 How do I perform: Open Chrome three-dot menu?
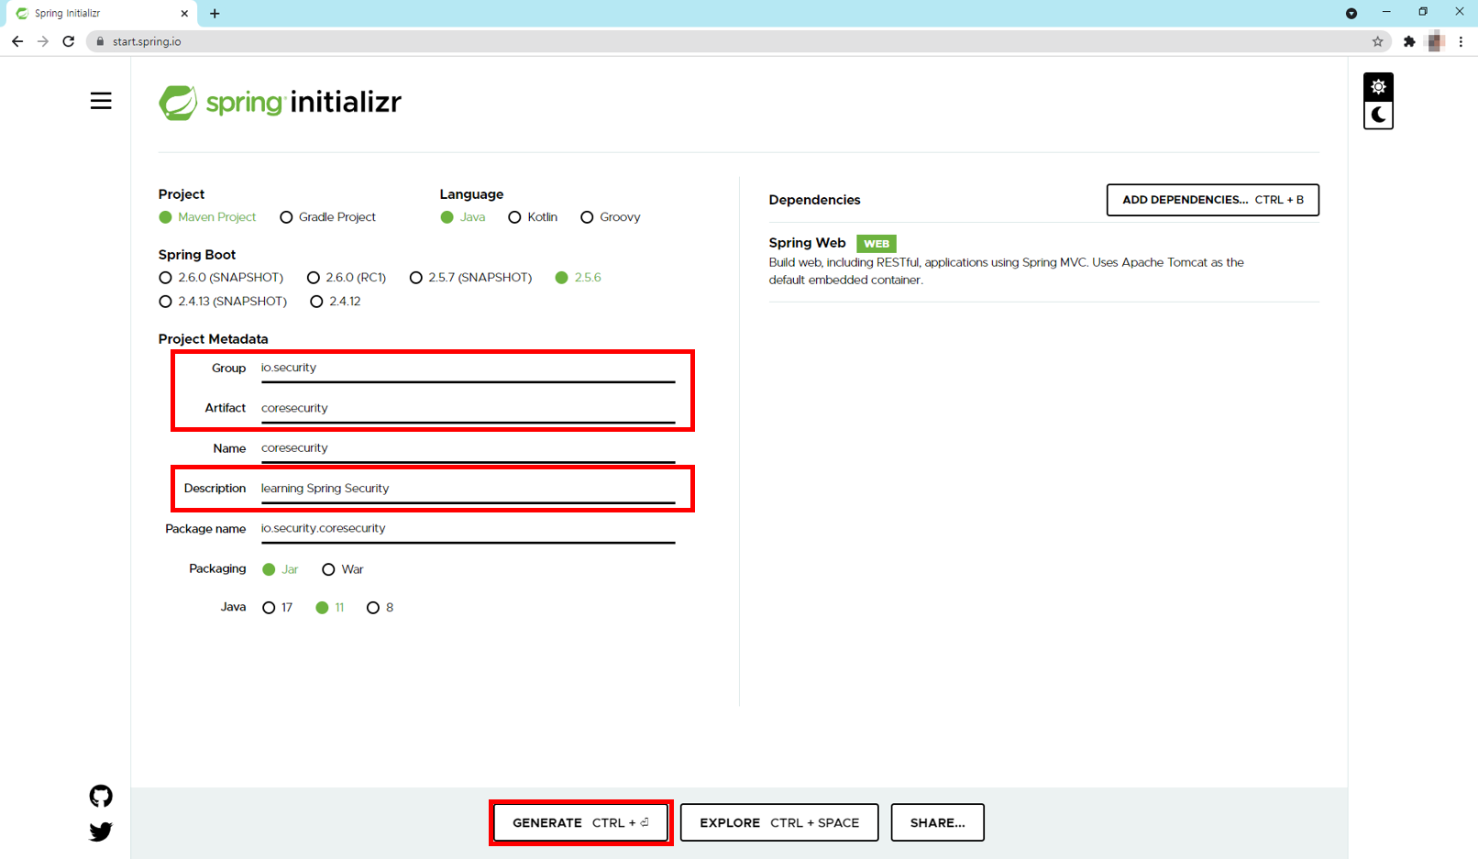(1461, 41)
